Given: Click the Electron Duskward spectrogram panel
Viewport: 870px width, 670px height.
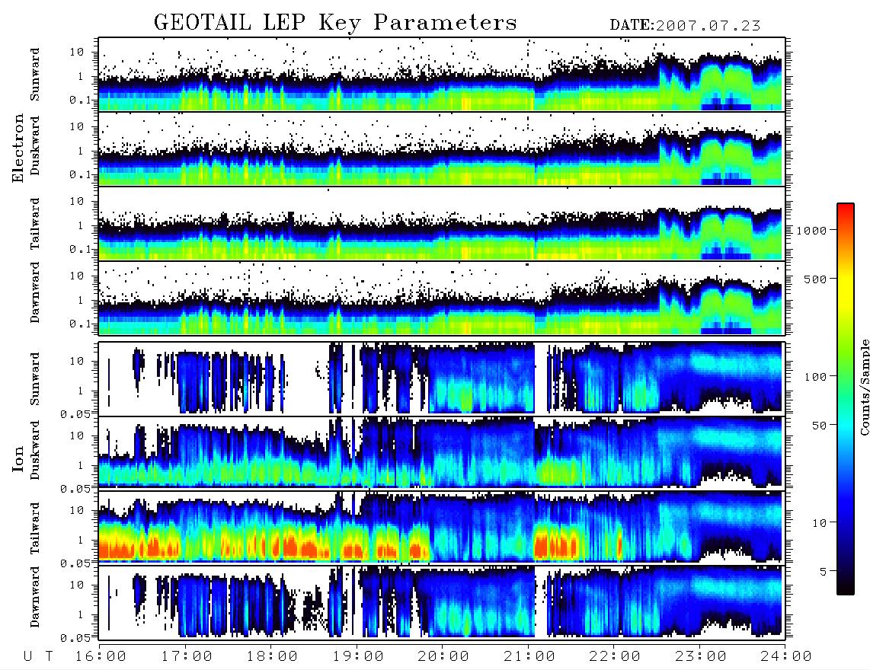Looking at the screenshot, I should click(x=442, y=148).
